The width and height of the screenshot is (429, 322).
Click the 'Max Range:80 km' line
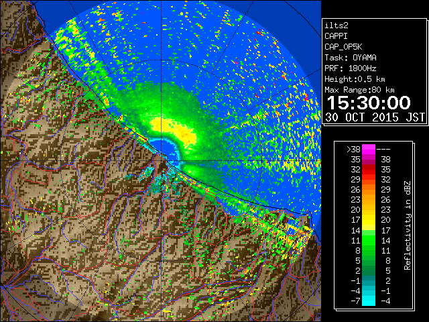pos(359,90)
